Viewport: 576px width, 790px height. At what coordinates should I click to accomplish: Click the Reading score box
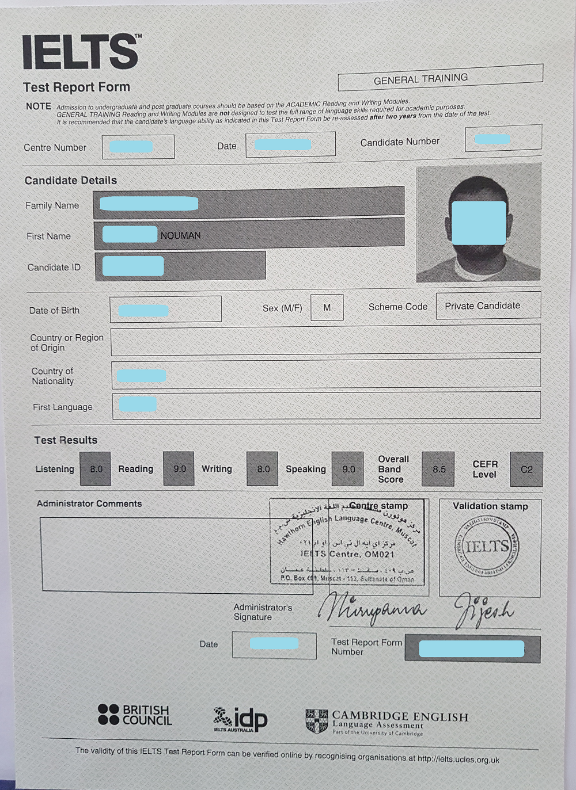tap(179, 469)
